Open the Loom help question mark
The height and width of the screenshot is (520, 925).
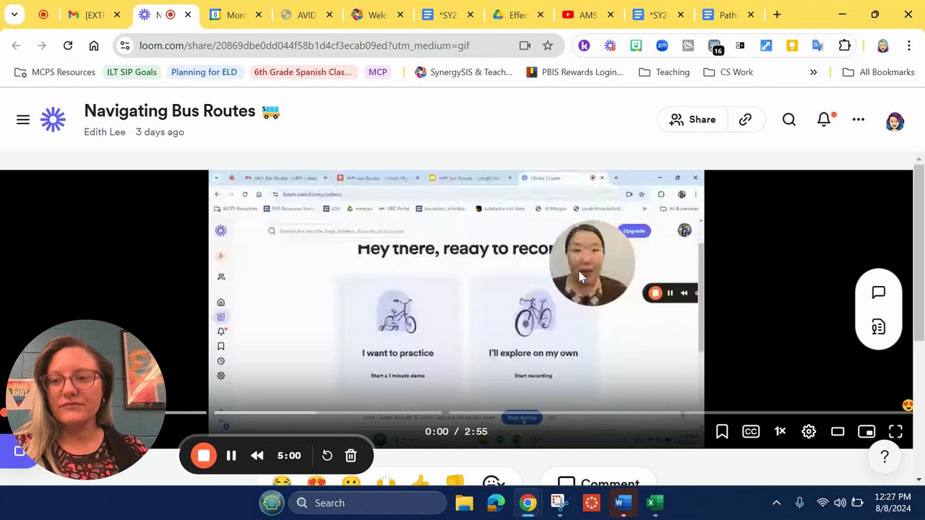coord(885,456)
